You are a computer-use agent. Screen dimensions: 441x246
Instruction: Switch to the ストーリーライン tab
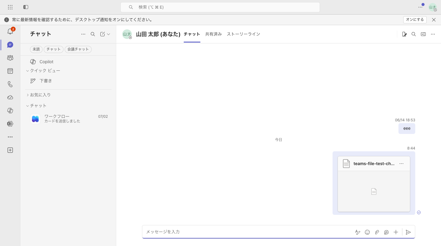(x=244, y=34)
